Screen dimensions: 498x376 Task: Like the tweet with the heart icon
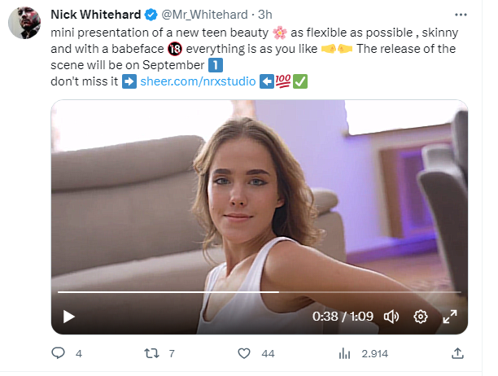click(x=243, y=353)
